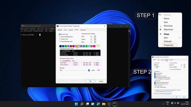
Task: Open File Explorer folder icon
Action: pos(104,104)
